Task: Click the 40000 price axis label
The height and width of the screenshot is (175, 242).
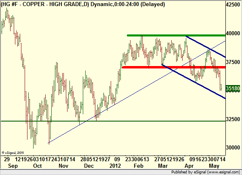Action: 233,34
